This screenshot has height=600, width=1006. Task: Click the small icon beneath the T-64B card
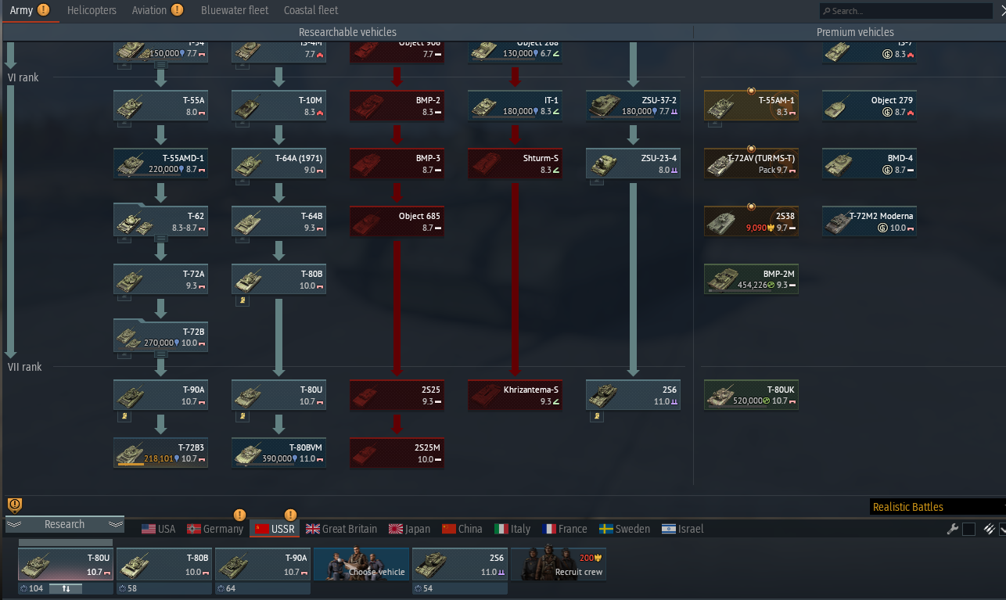243,239
